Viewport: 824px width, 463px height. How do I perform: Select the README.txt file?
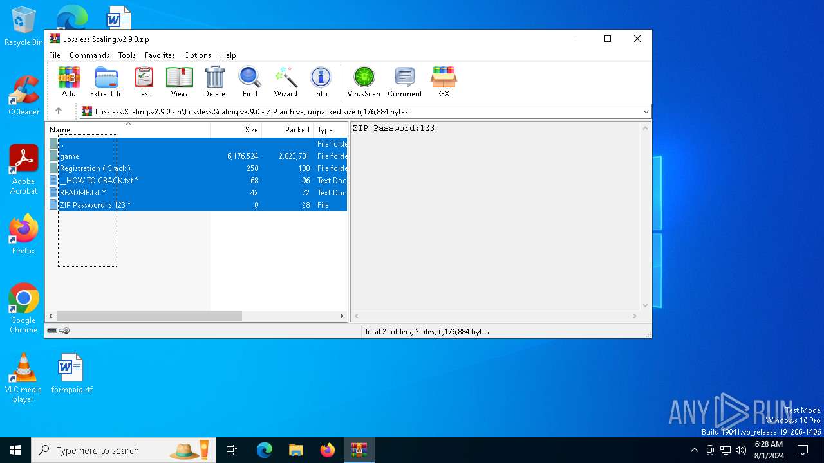[x=198, y=193]
